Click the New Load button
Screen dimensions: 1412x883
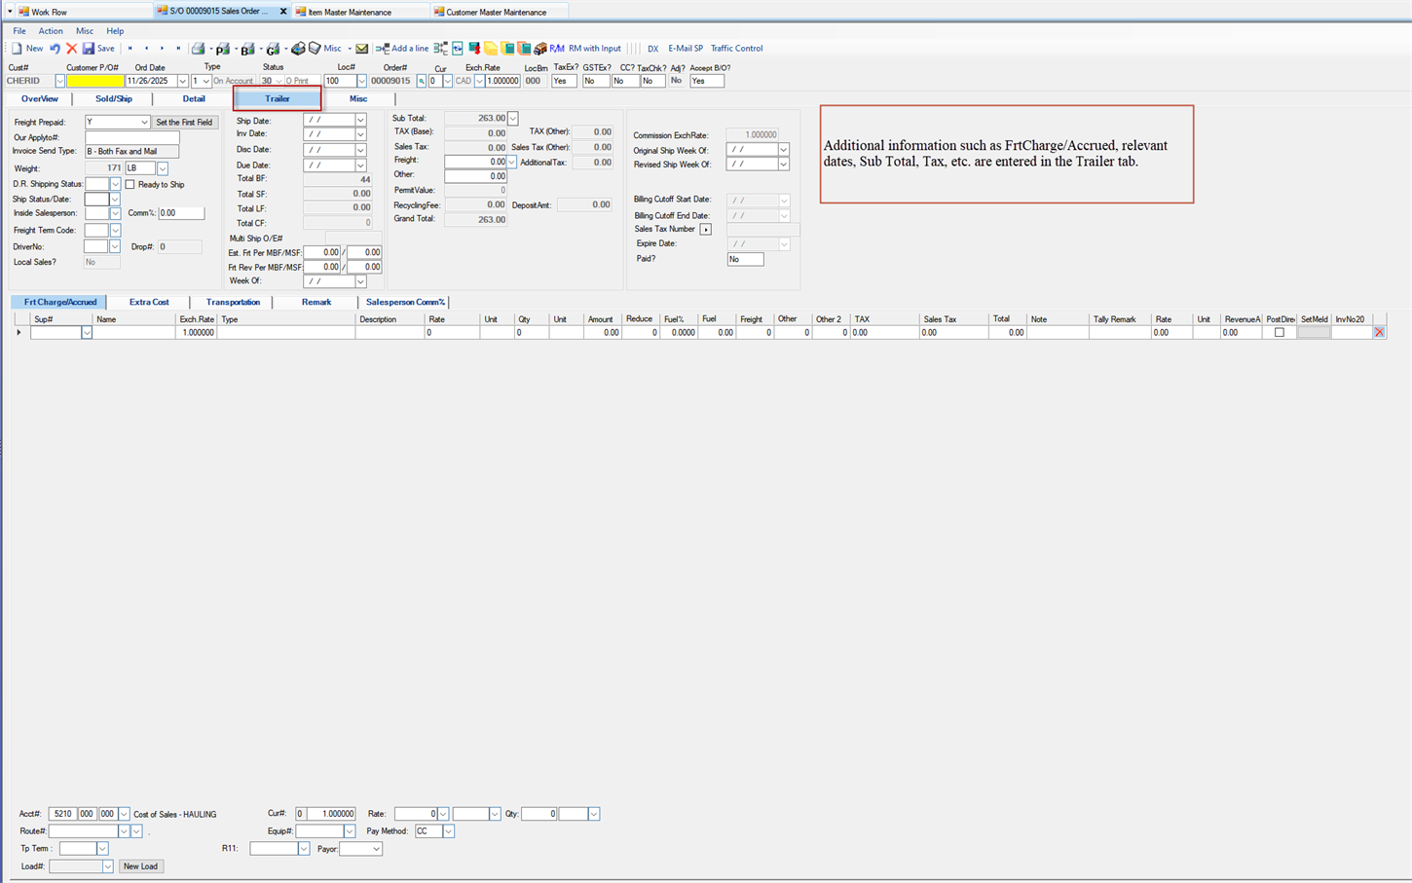coord(140,865)
